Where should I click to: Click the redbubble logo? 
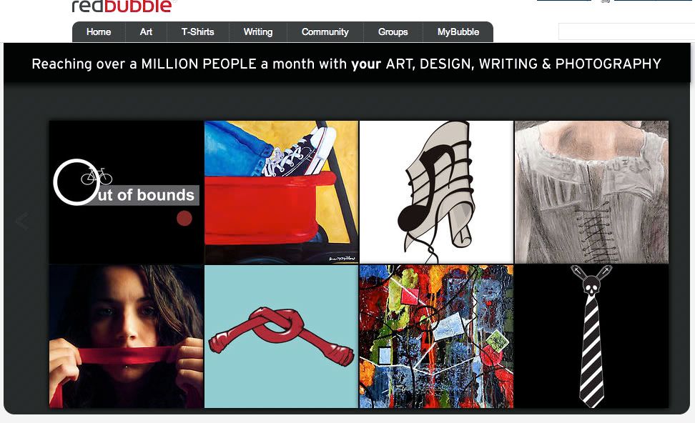[x=122, y=6]
